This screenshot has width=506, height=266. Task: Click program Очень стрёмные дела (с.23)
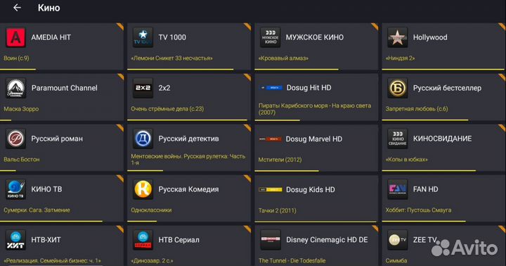167,109
